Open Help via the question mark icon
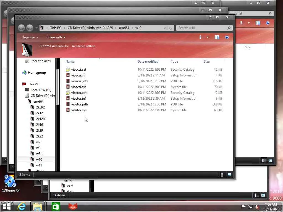 point(227,37)
